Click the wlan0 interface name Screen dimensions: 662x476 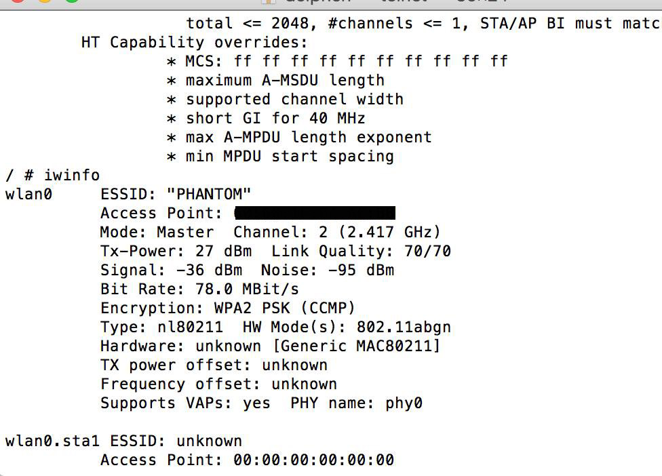pos(28,194)
